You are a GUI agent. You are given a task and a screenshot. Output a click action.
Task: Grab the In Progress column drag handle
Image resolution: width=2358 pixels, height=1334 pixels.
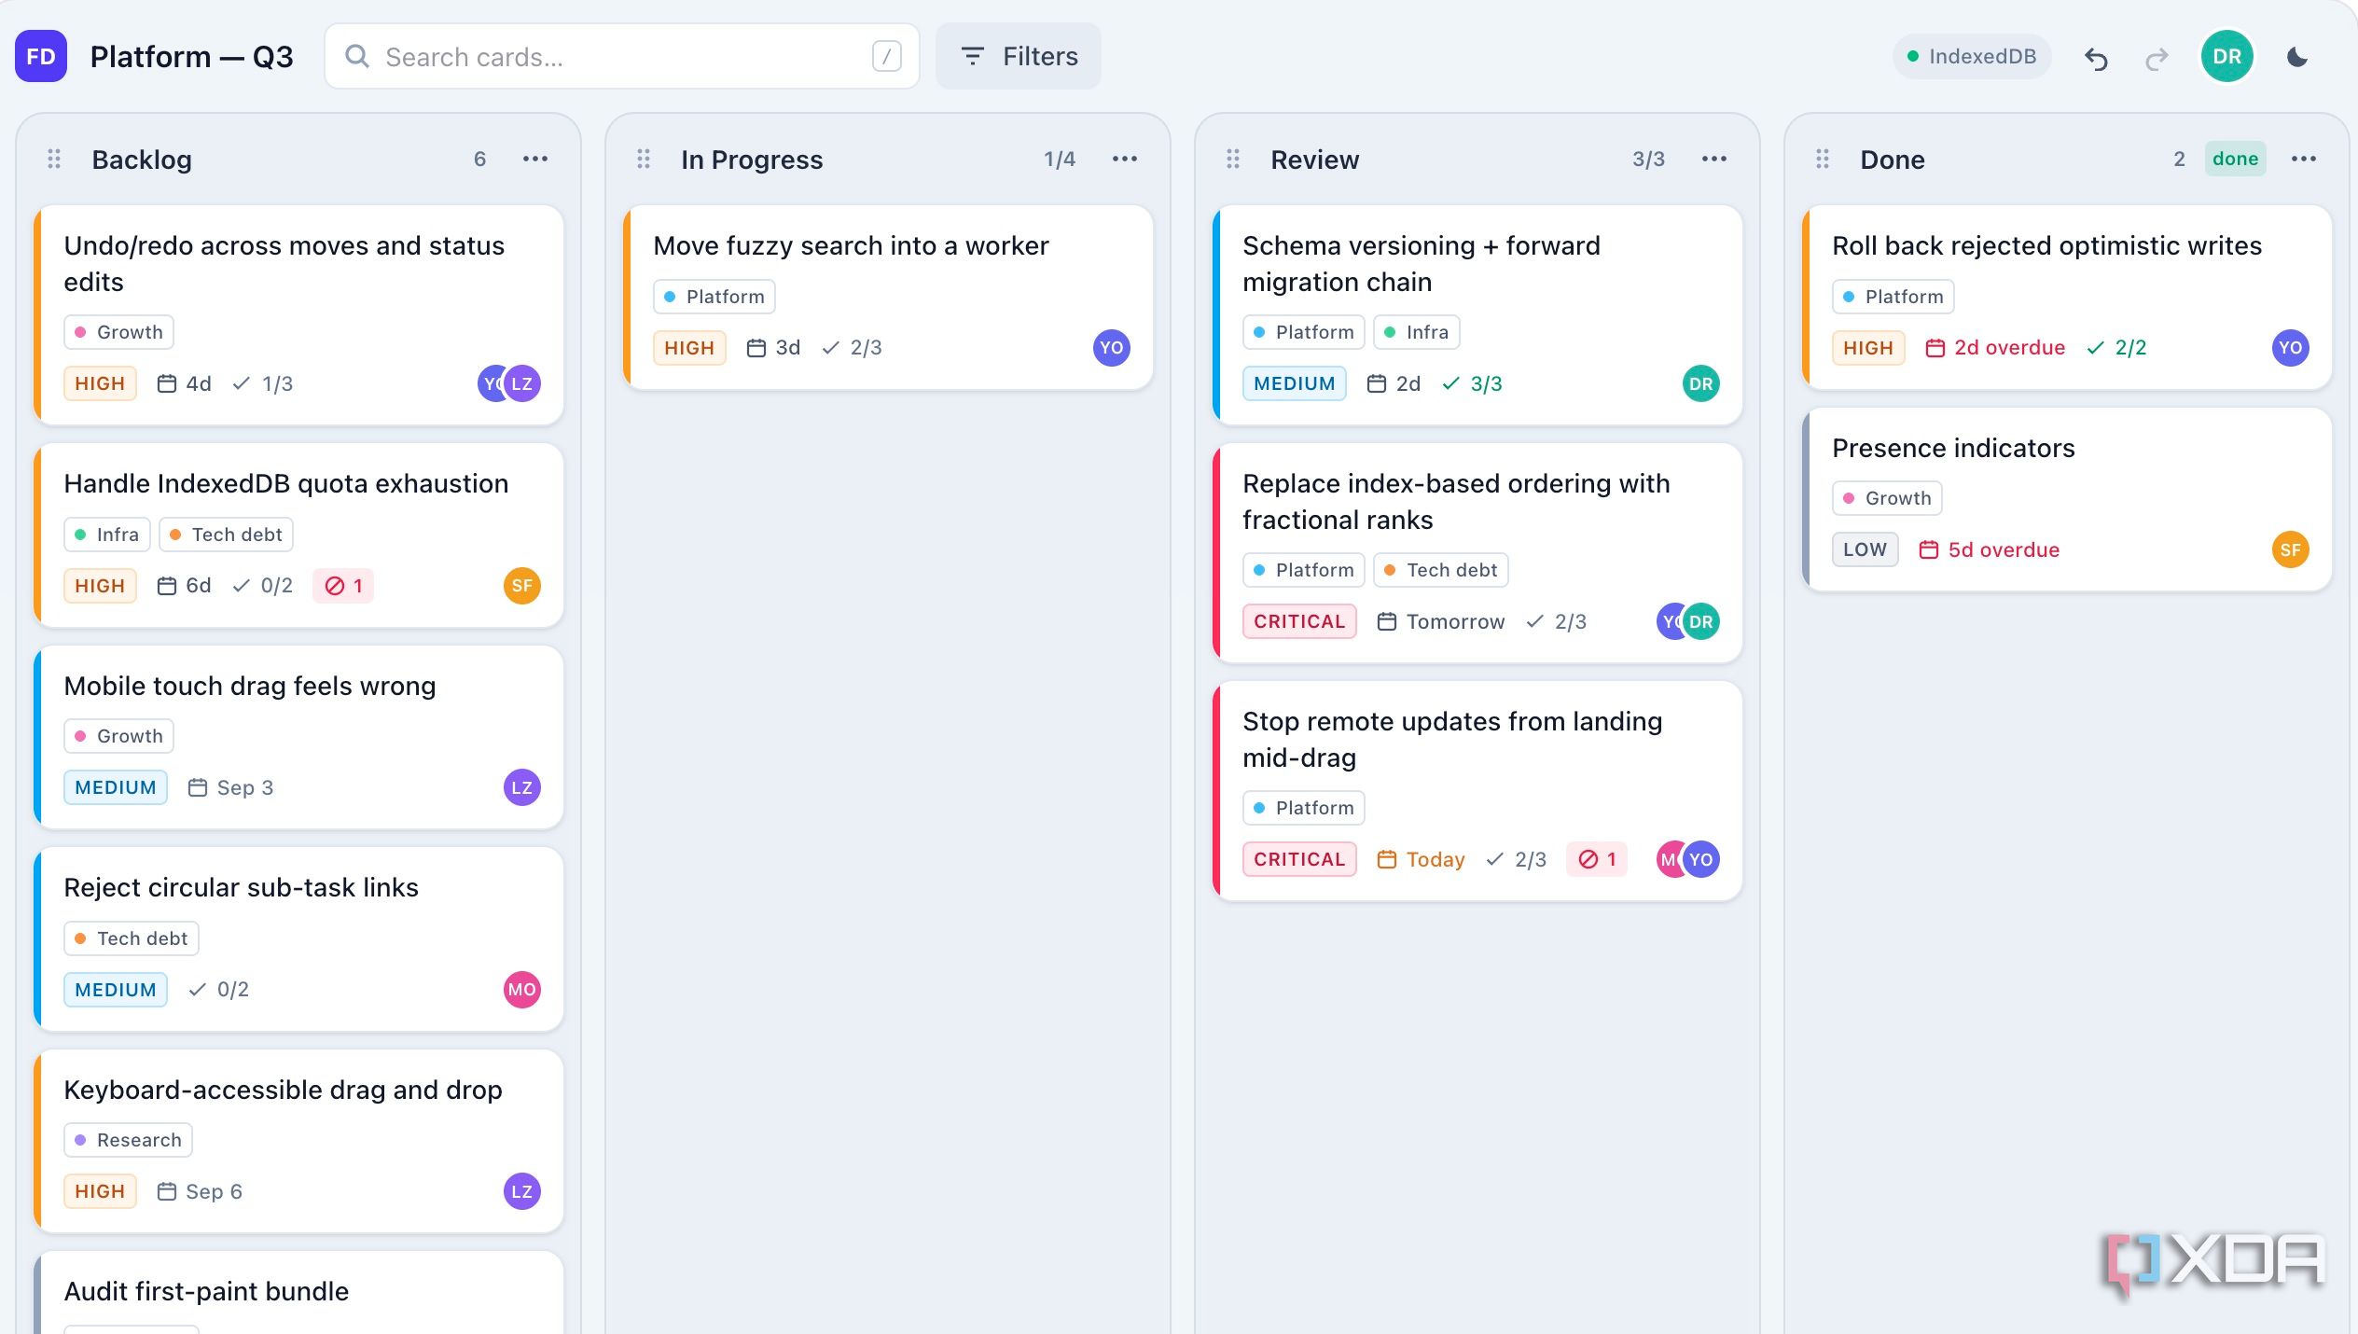[644, 160]
